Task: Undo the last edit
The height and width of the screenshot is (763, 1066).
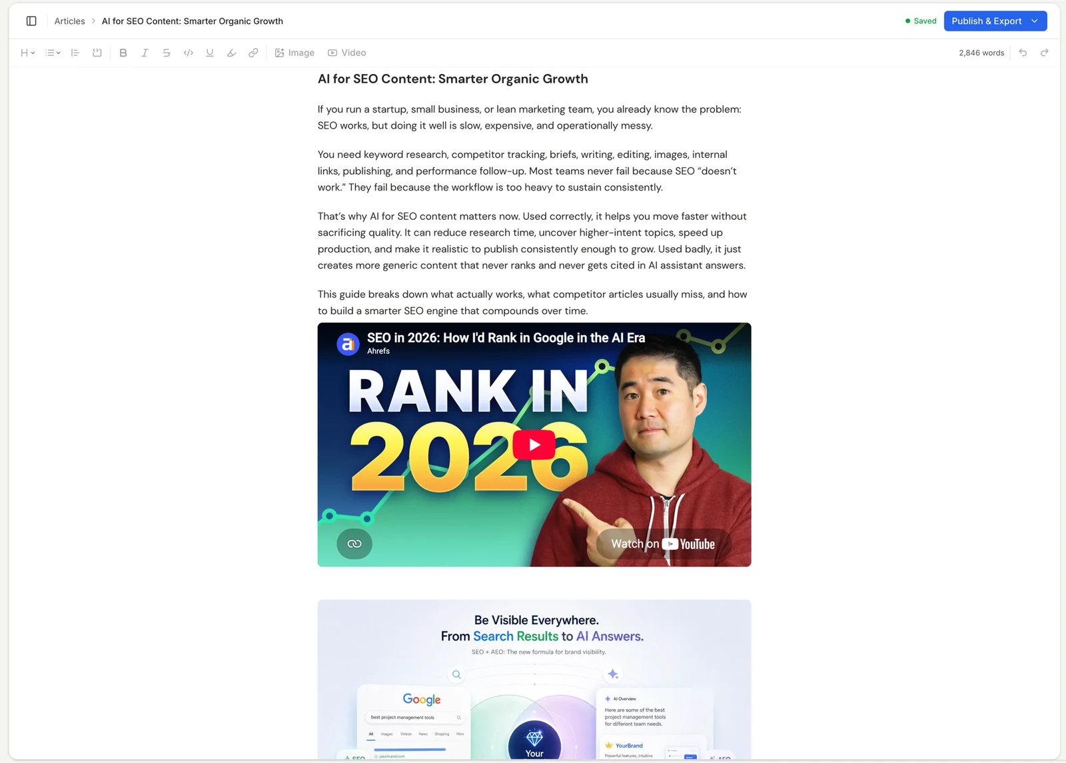Action: (1023, 53)
